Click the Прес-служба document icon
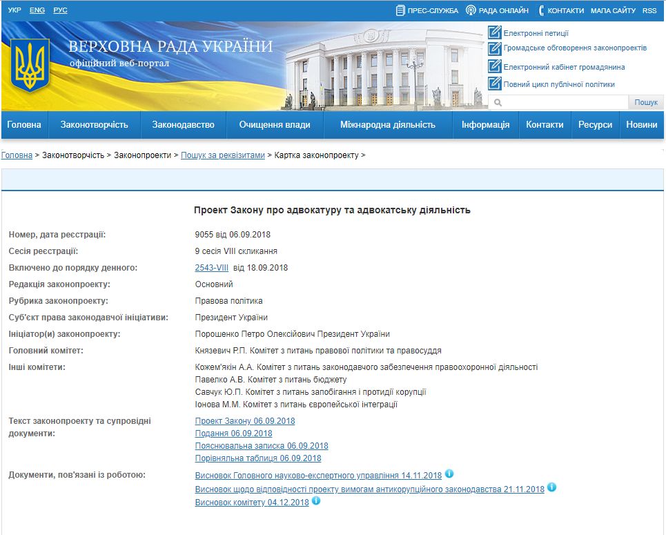This screenshot has width=666, height=535. [400, 10]
